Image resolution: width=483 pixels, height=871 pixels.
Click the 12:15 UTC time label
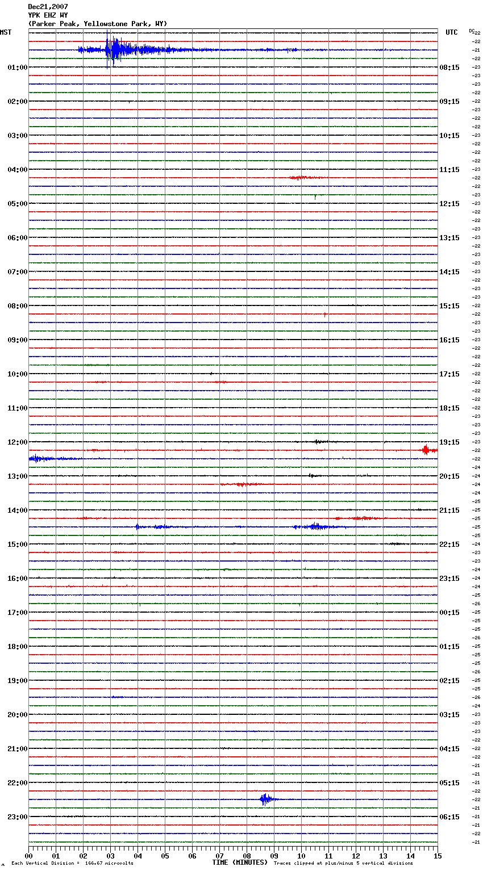coord(449,204)
